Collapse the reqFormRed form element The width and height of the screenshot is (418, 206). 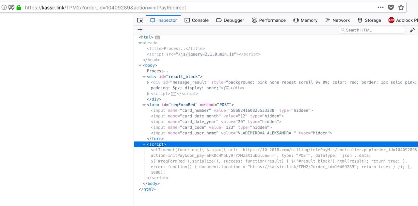144,105
